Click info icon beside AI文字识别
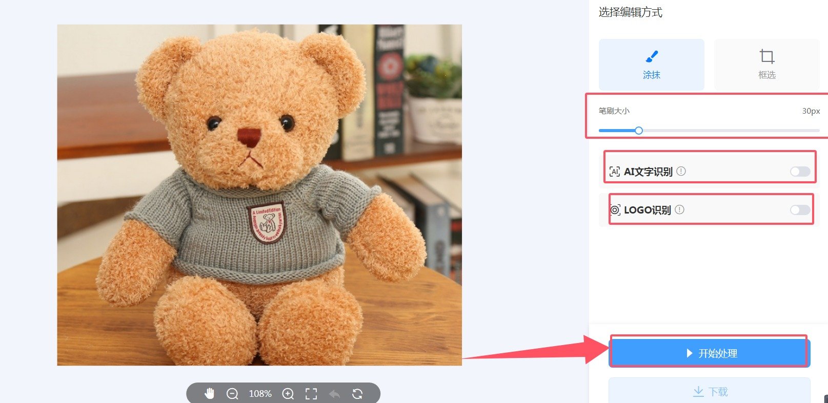The height and width of the screenshot is (403, 828). pyautogui.click(x=681, y=172)
